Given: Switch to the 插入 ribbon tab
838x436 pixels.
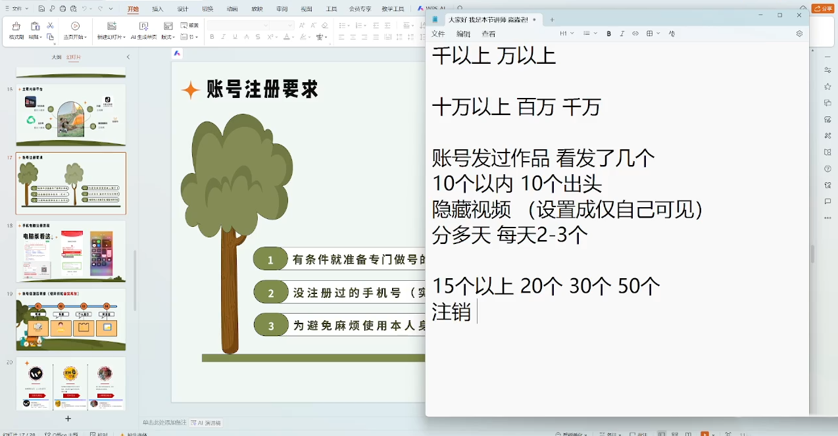Looking at the screenshot, I should point(158,9).
